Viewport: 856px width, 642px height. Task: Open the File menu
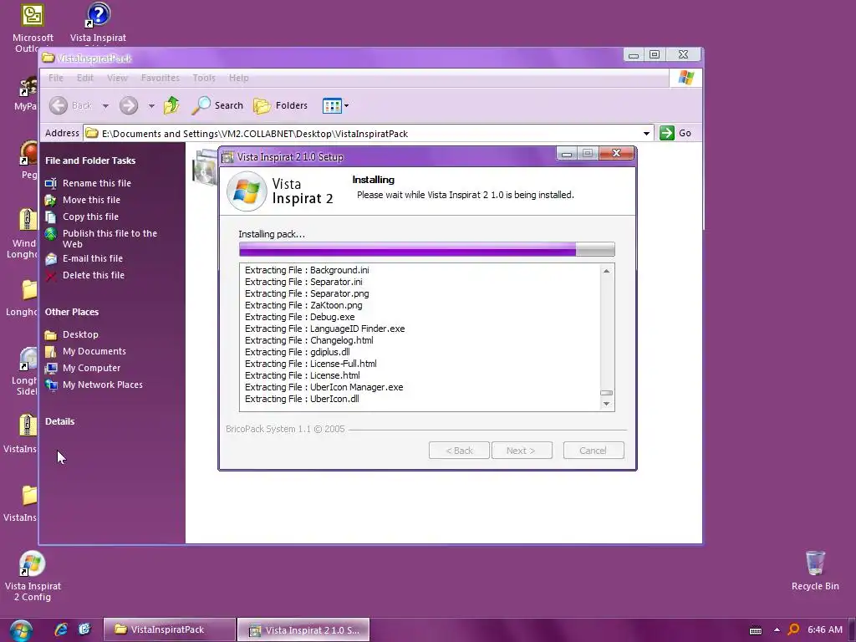click(56, 78)
